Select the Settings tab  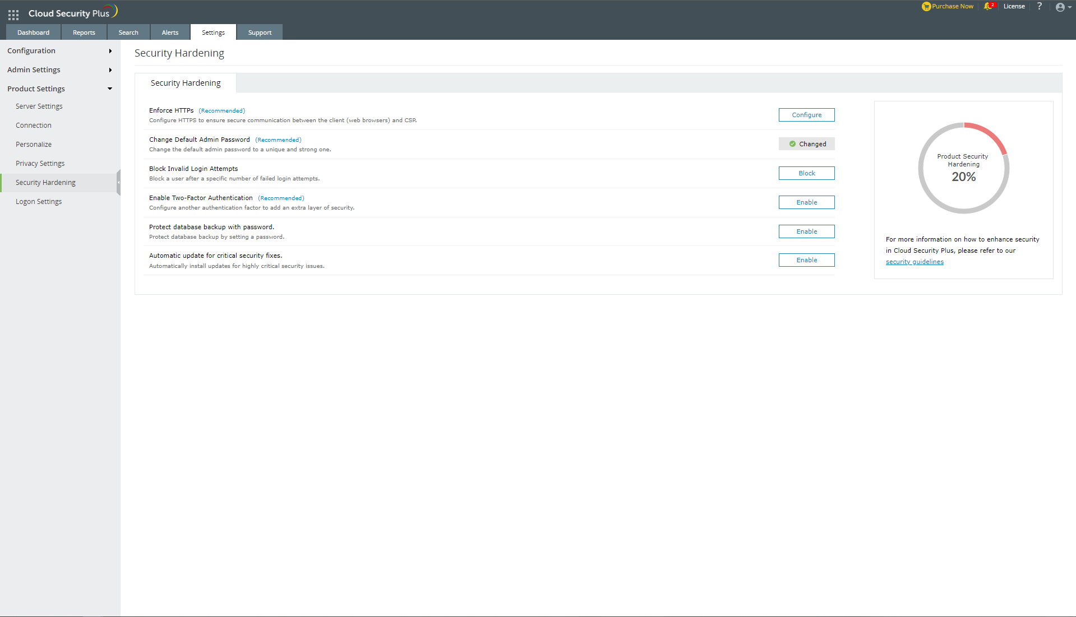point(213,33)
